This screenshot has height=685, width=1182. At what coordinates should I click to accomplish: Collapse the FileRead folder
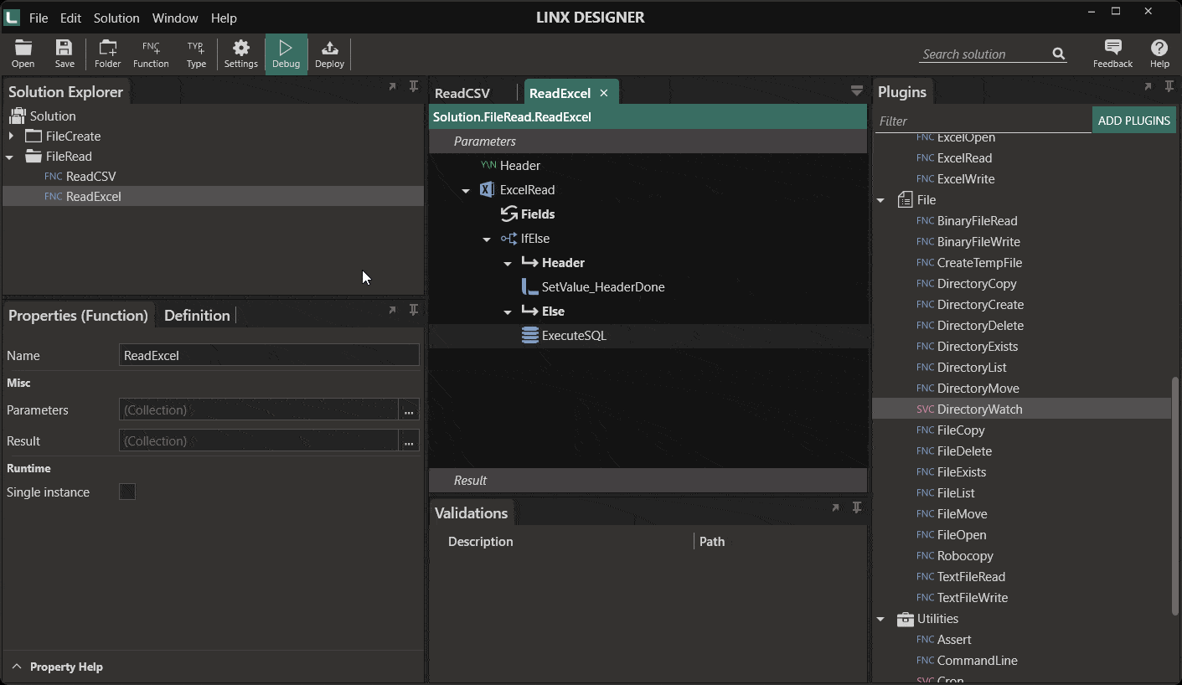10,157
